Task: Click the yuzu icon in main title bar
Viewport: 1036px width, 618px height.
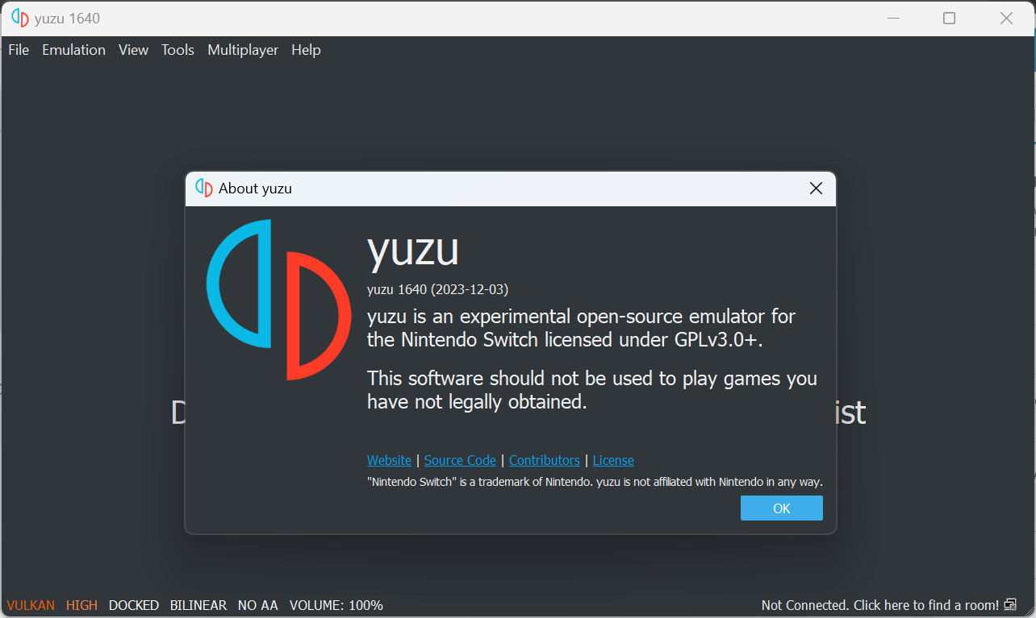Action: coord(20,18)
